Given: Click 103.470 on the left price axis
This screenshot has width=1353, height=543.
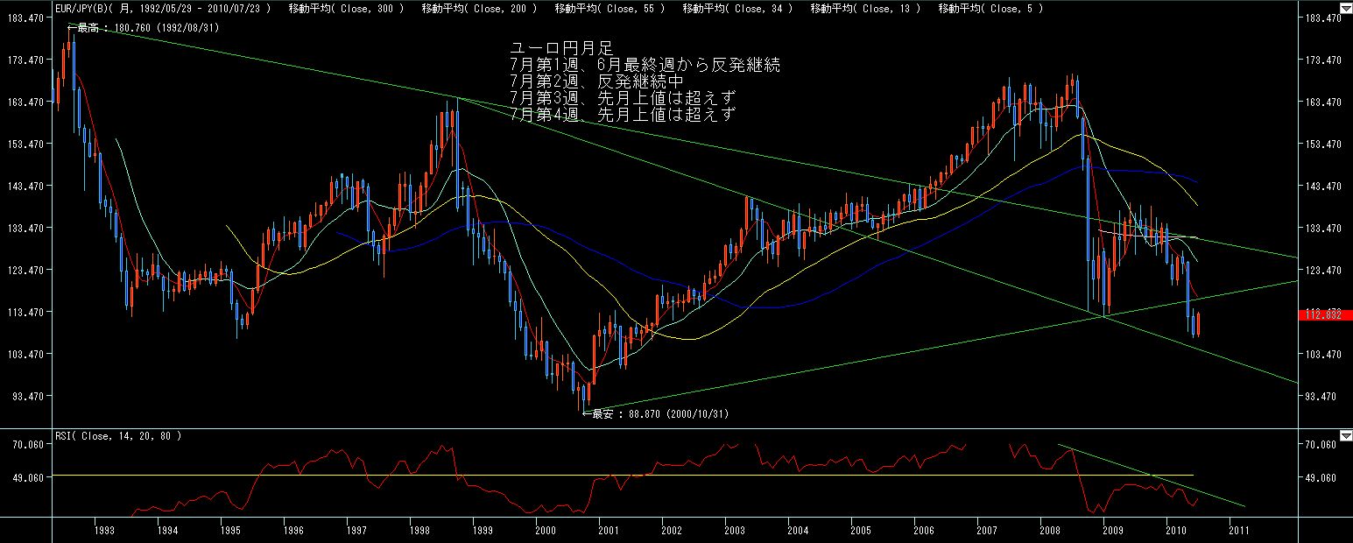Looking at the screenshot, I should click(24, 355).
